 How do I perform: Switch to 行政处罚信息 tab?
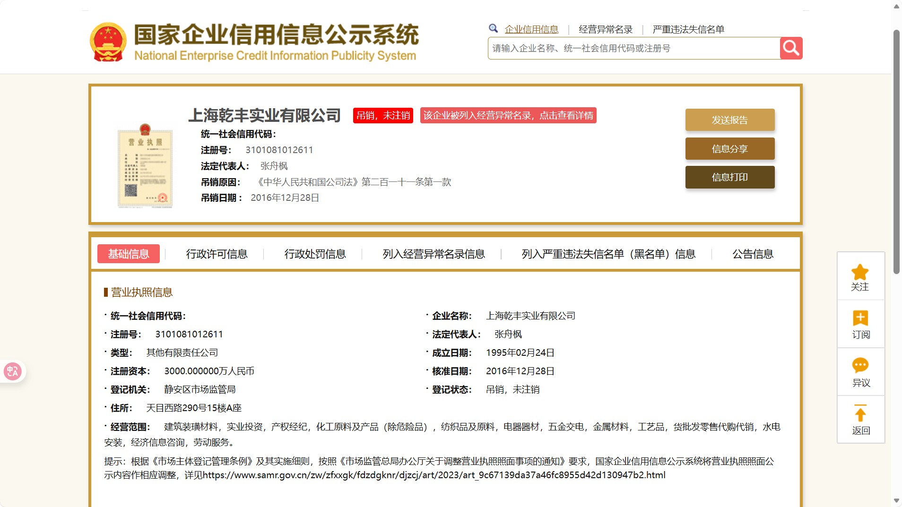[x=315, y=254]
